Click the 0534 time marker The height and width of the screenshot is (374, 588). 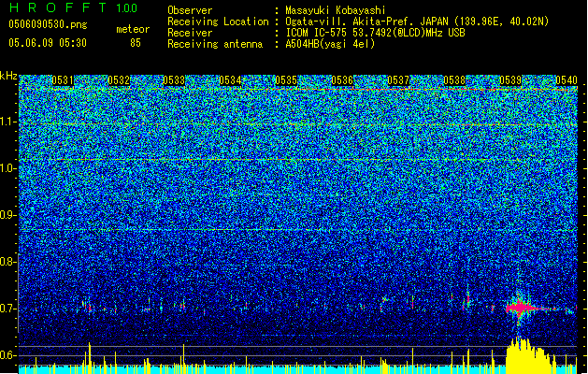point(230,80)
